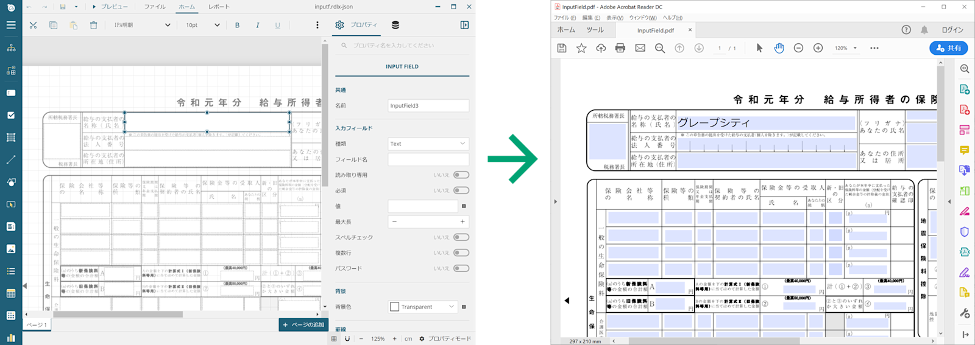Open the 背景色 Transparent color dropdown

423,307
